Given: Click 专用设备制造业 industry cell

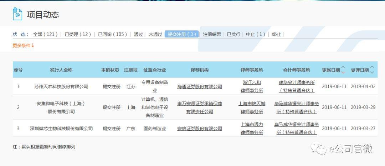Looking at the screenshot, I should click(x=155, y=86).
